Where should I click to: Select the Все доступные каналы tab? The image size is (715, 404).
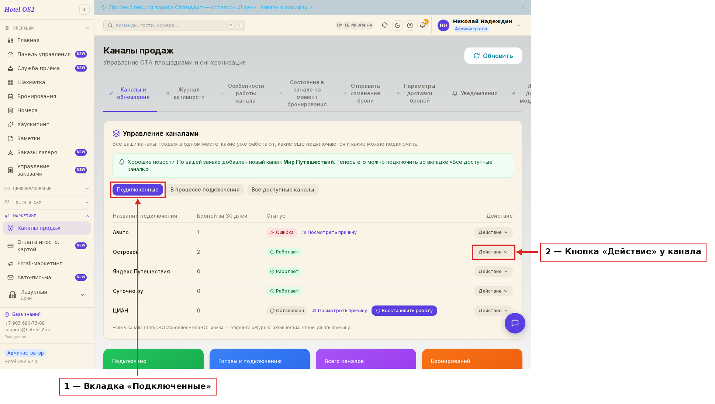click(283, 190)
